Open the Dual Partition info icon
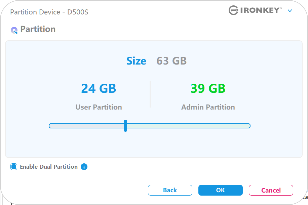Screen dimensions: 308x205 pos(84,167)
